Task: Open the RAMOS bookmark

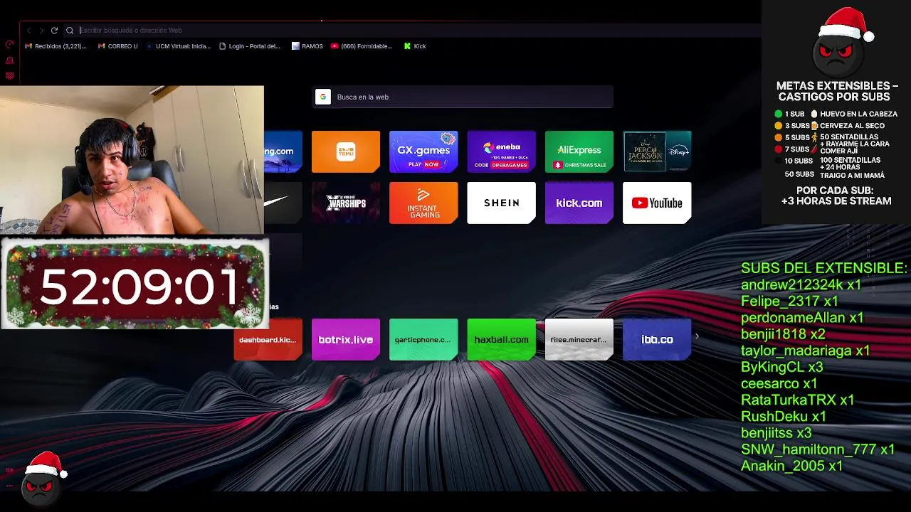Action: [x=307, y=46]
